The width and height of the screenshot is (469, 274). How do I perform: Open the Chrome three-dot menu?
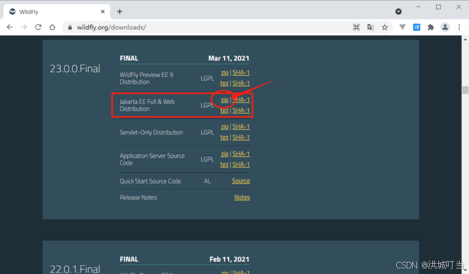coord(459,27)
